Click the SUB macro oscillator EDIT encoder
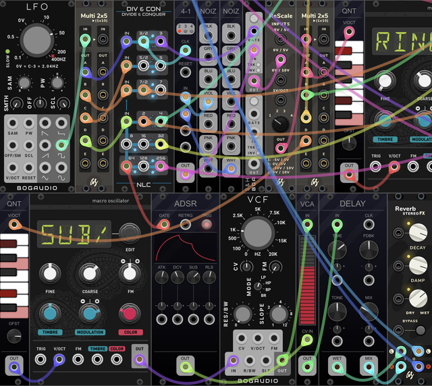432x386 pixels. pyautogui.click(x=130, y=234)
